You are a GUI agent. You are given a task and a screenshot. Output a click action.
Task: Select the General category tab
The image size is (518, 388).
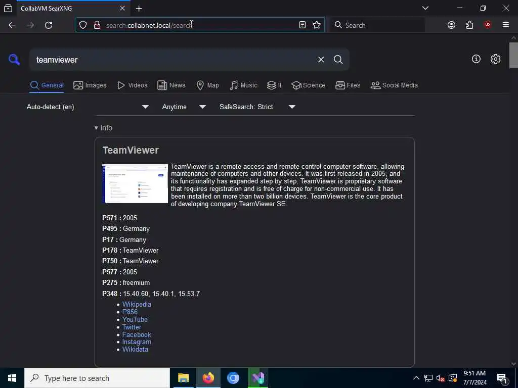click(x=47, y=85)
